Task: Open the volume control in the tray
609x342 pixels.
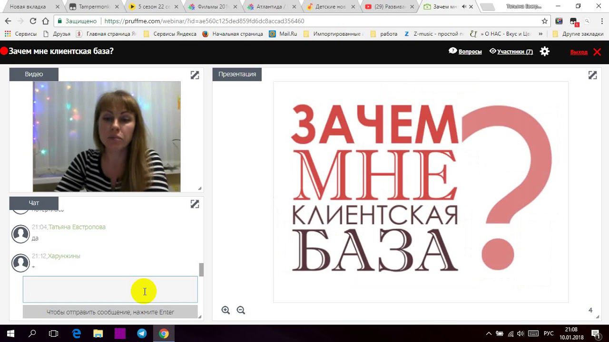Action: 521,333
